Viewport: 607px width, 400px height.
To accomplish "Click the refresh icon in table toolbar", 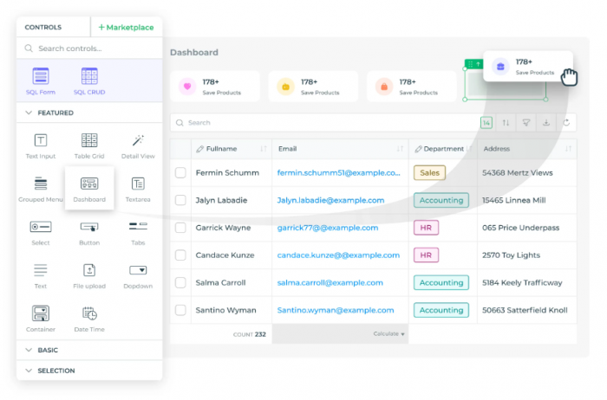I will 566,123.
